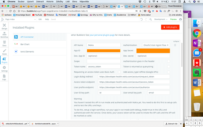Click the User ID key path field
The height and width of the screenshot is (127, 203).
pos(109,93)
